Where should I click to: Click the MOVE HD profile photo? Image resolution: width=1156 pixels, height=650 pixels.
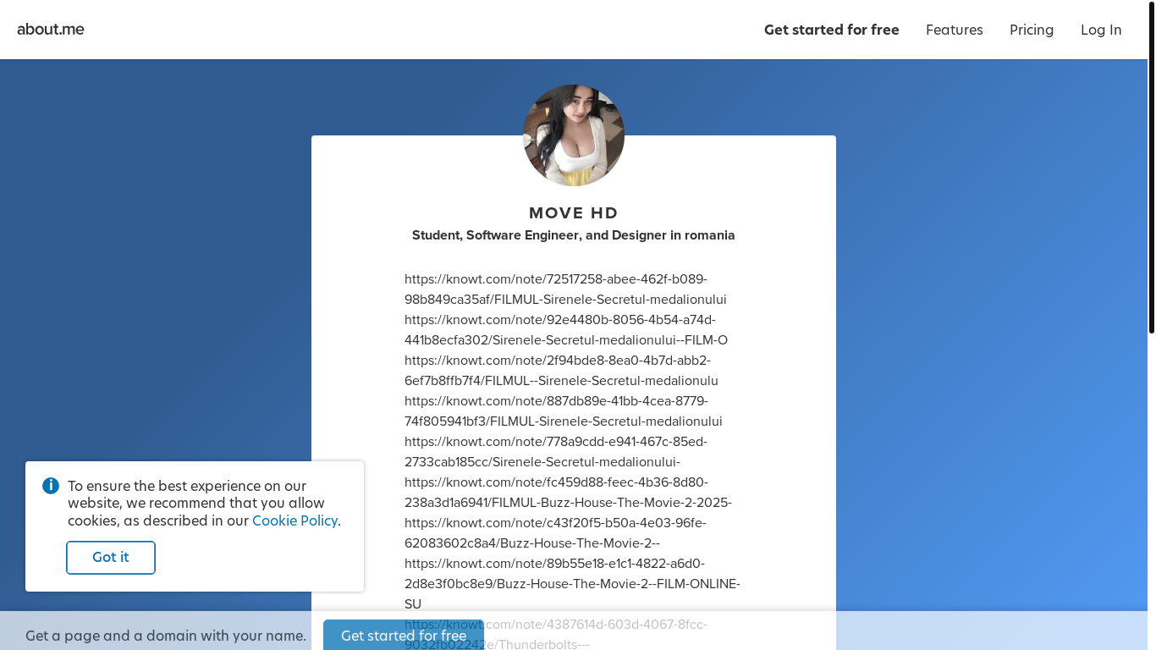tap(574, 135)
